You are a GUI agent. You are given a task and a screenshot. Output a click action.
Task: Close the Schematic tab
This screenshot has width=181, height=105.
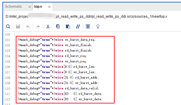coord(30,7)
